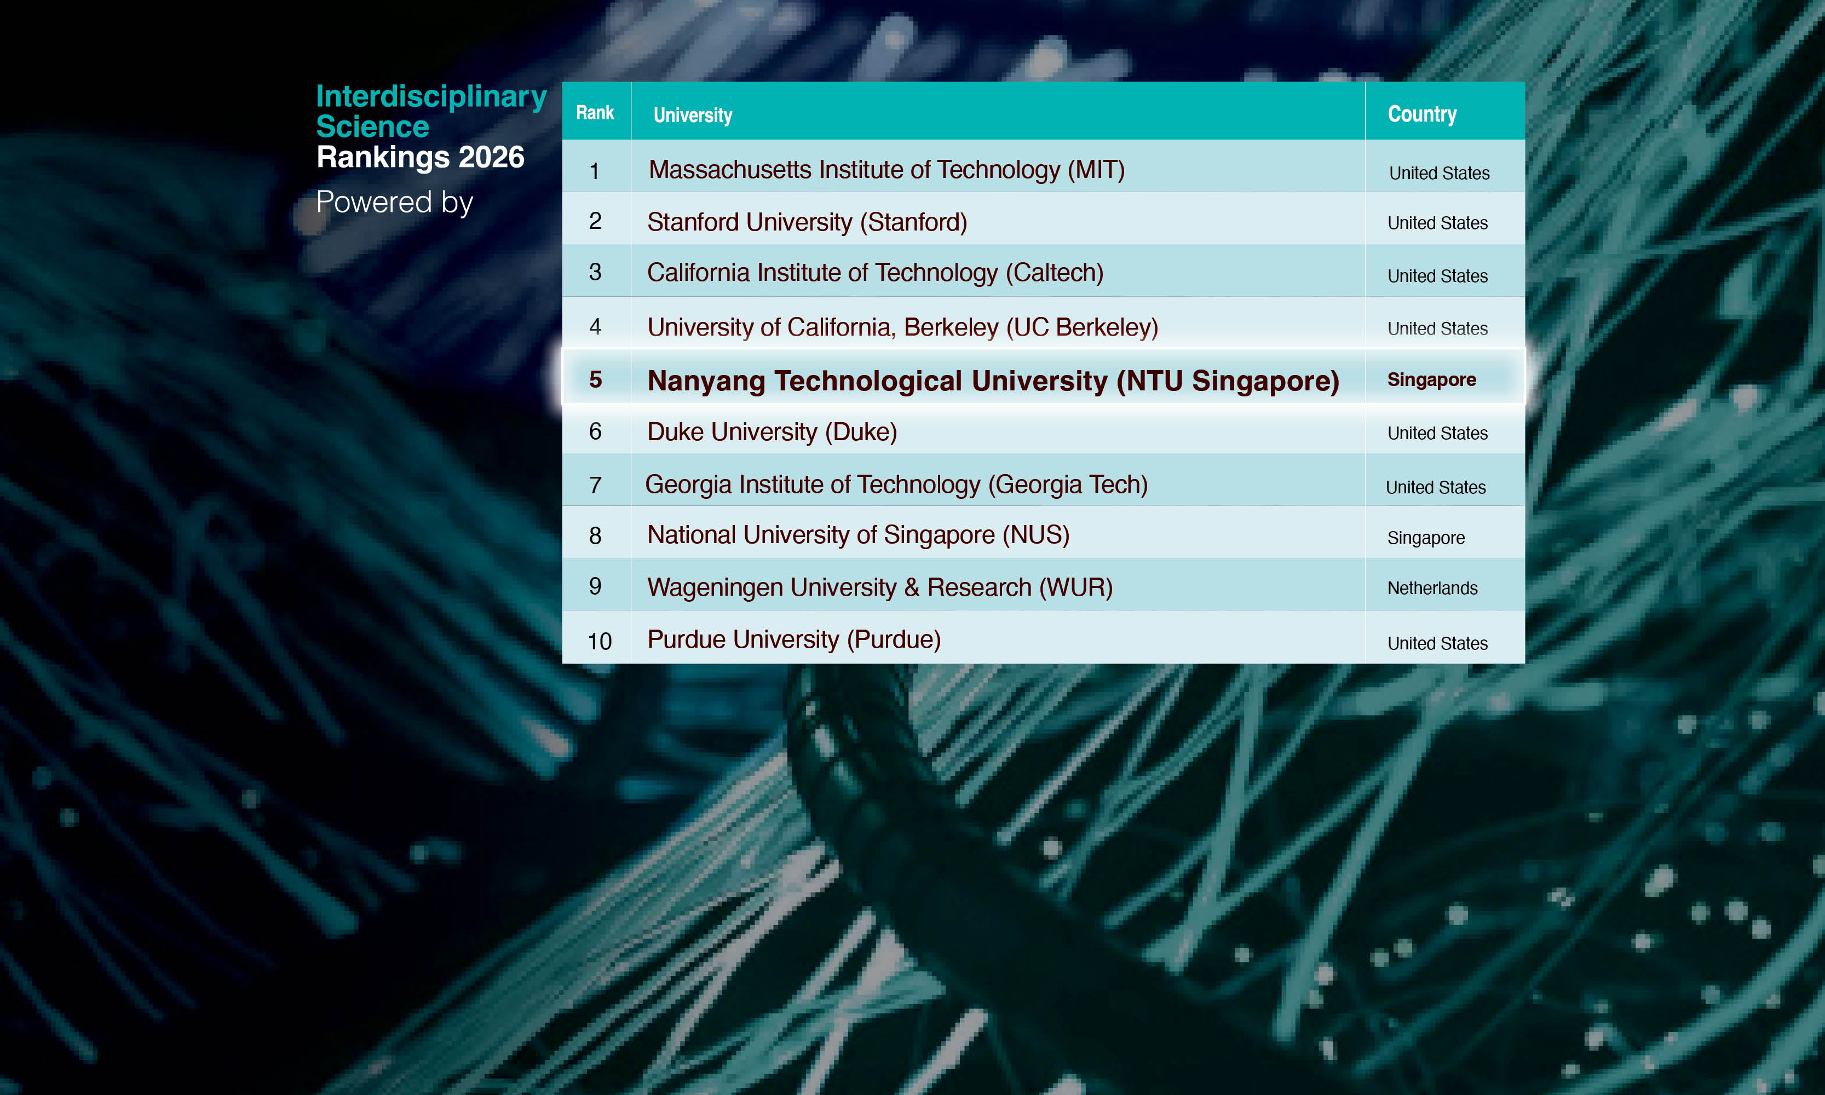
Task: Select Massachusetts Institute of Technology row
Action: [886, 170]
